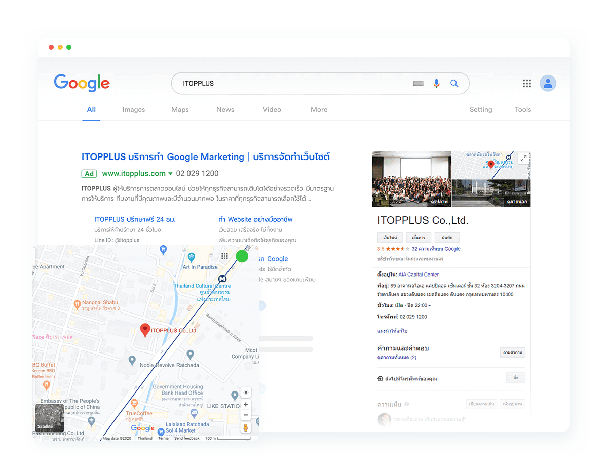
Task: Click the ITOPPLUS Co.,Ltd. panel title
Action: pyautogui.click(x=423, y=221)
